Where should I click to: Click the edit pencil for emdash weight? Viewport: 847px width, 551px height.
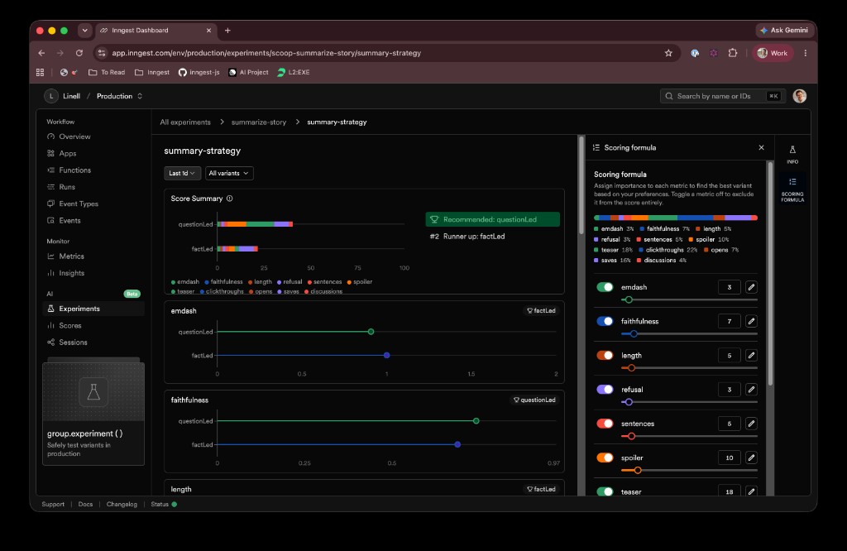[x=751, y=287]
